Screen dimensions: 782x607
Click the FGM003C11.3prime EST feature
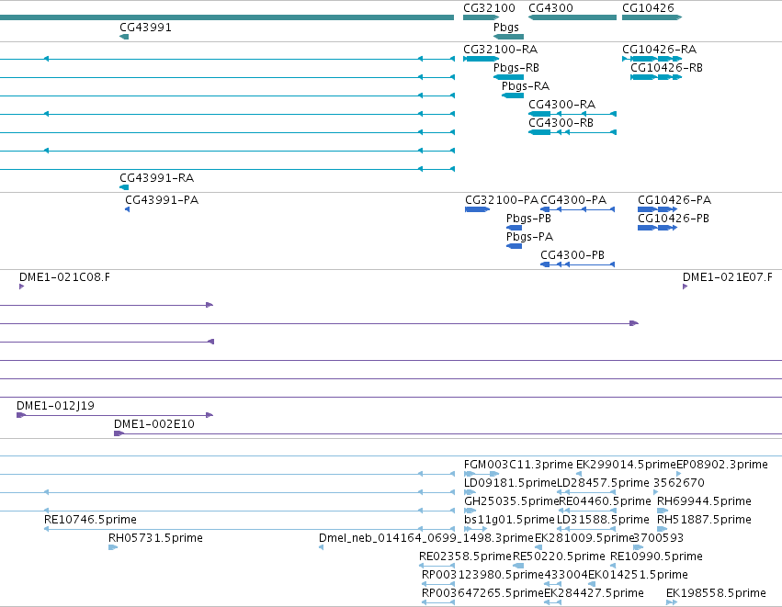click(482, 474)
